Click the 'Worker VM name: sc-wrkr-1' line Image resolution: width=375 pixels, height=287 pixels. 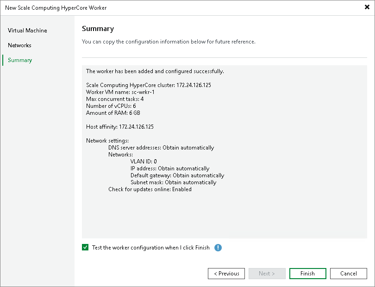[120, 92]
